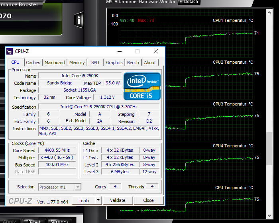279x223 pixels.
Task: Open the About tab
Action: pos(150,63)
